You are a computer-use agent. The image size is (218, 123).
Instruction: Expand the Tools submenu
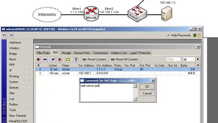tap(30, 110)
